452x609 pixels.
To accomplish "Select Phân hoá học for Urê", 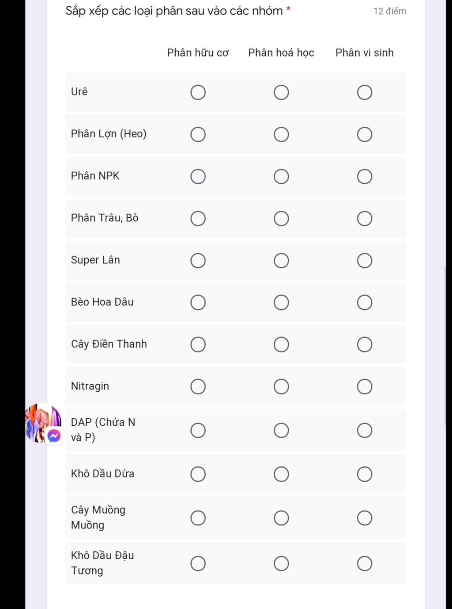I will [281, 92].
